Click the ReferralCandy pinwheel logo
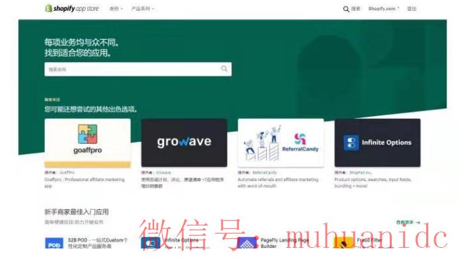The image size is (458, 262). pyautogui.click(x=300, y=138)
